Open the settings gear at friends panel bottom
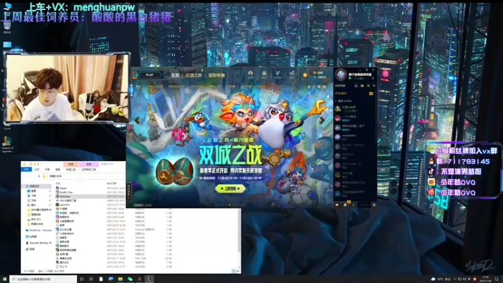 pos(373,205)
